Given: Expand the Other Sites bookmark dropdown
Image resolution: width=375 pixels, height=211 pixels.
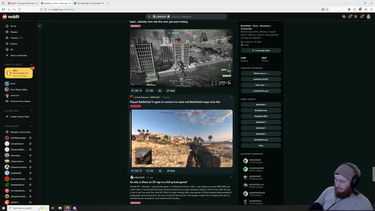Looking at the screenshot, I should (x=261, y=85).
